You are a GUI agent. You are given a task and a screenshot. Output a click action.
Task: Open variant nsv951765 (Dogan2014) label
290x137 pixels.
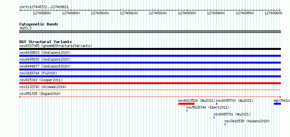point(40,94)
